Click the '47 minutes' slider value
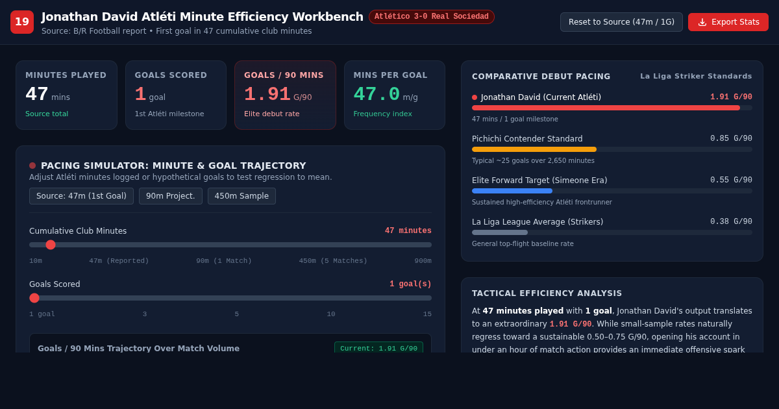 point(408,231)
